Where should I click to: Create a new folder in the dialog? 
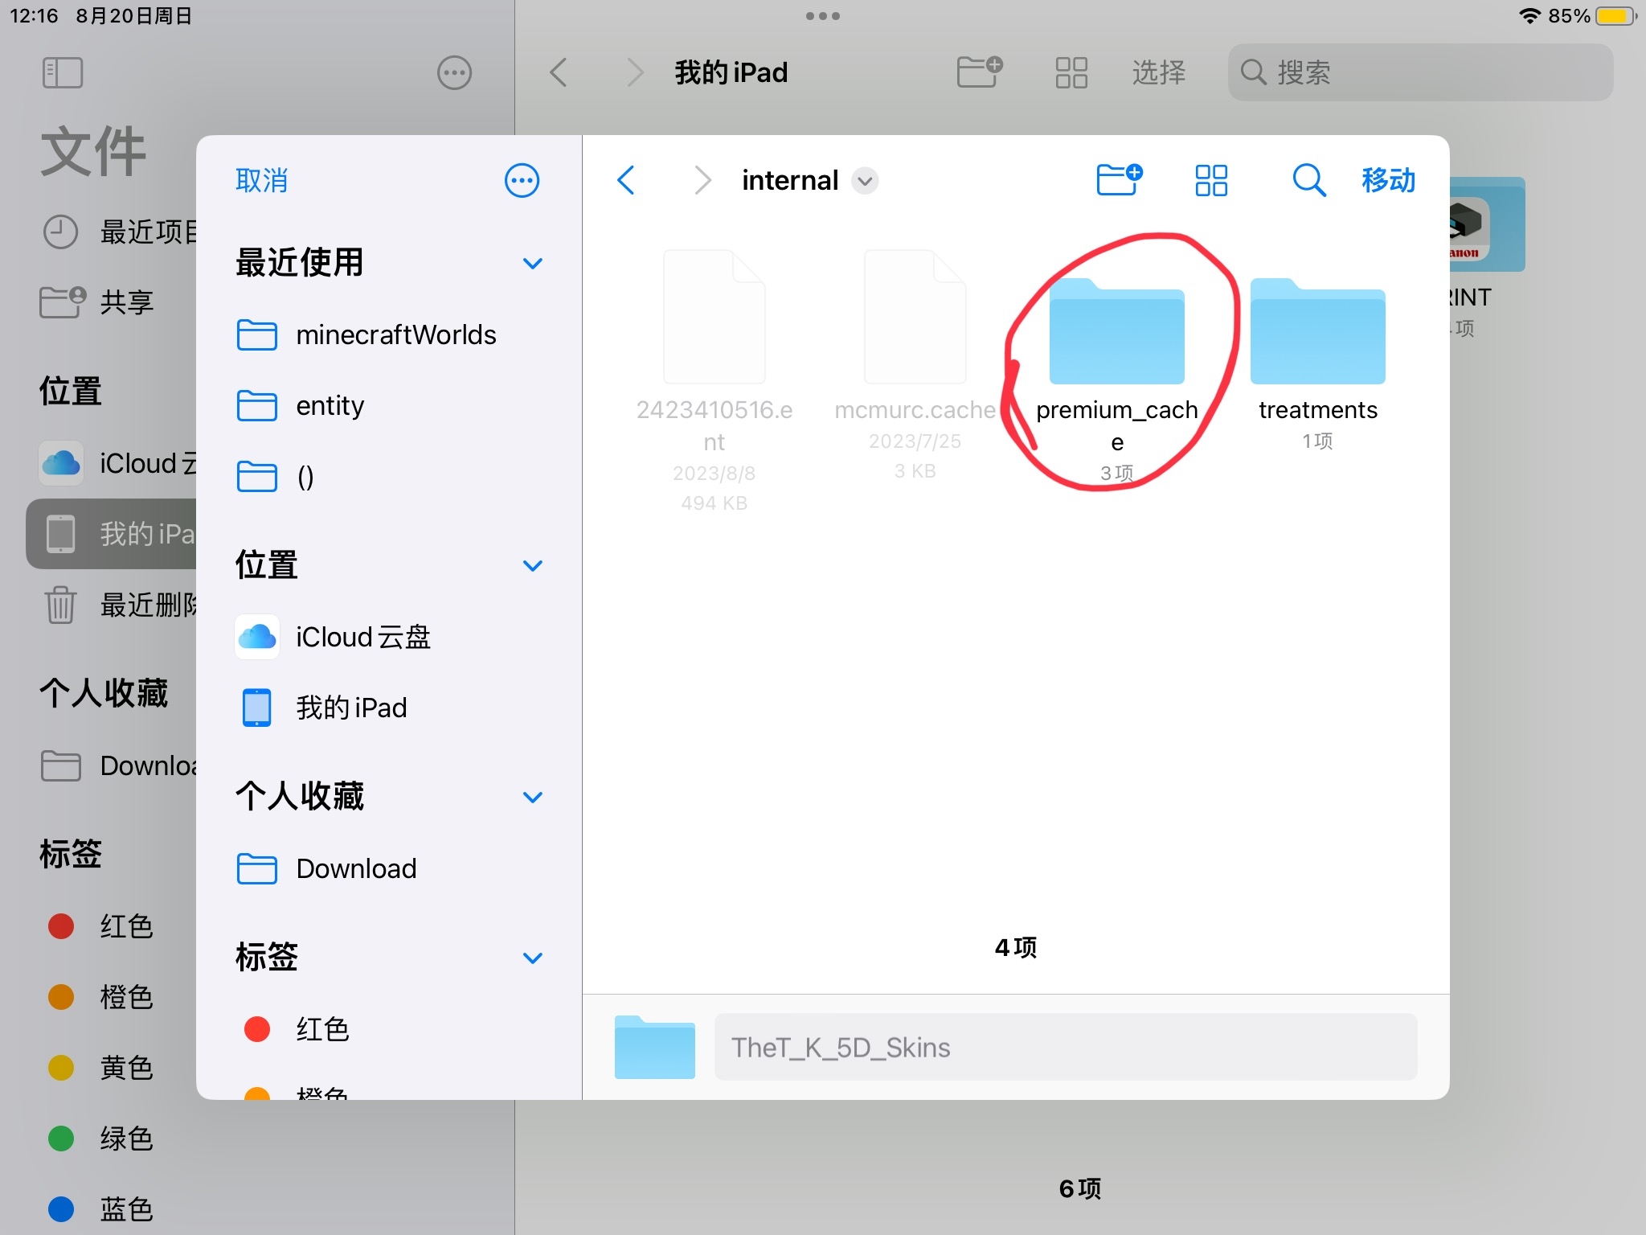tap(1119, 179)
